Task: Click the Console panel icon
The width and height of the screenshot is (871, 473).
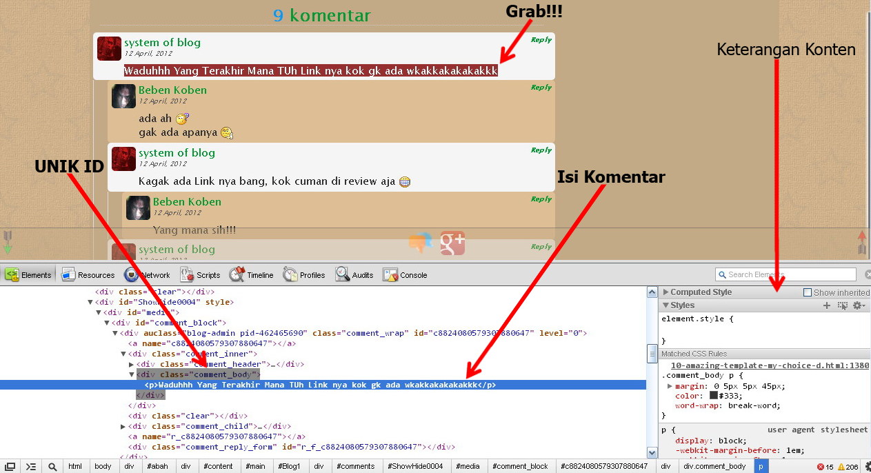Action: pyautogui.click(x=390, y=274)
